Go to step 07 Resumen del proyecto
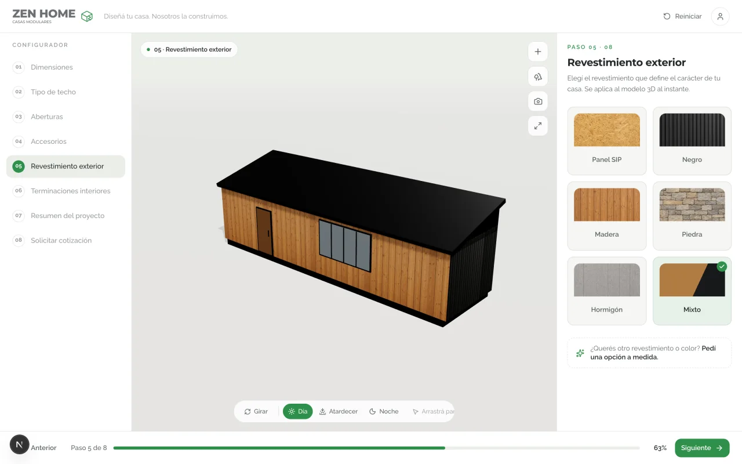Screen dimensions: 742x464 [x=66, y=216]
